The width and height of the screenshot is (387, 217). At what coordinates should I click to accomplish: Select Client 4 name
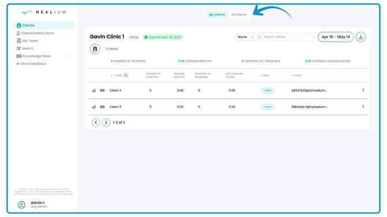point(116,107)
